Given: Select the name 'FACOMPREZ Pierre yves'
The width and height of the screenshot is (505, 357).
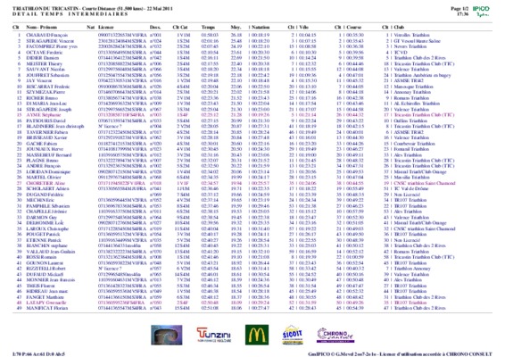Looking at the screenshot, I should click(52, 46).
